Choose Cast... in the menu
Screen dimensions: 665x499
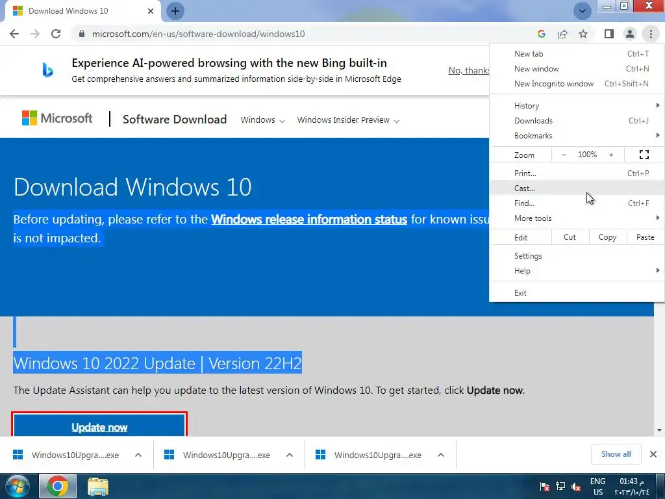[577, 188]
